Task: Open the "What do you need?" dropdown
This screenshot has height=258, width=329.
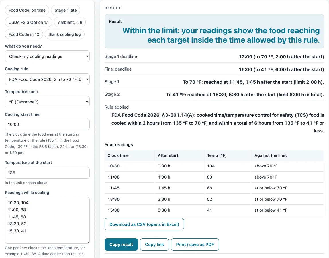Action: (47, 56)
